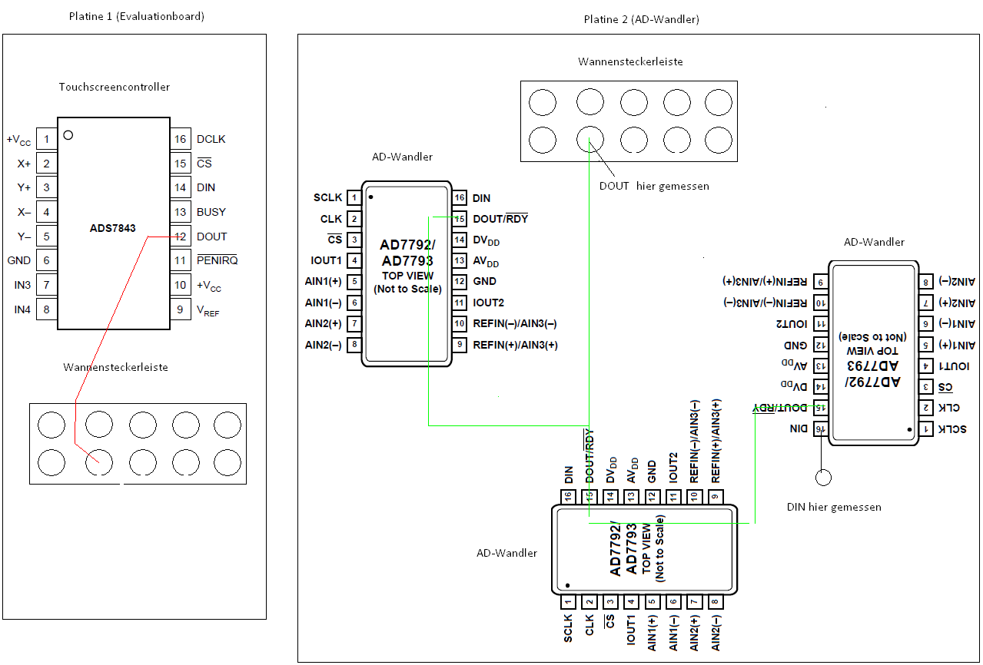Click Platine 2 connector hole where green wire ends
Screen dimensions: 983x665
589,140
